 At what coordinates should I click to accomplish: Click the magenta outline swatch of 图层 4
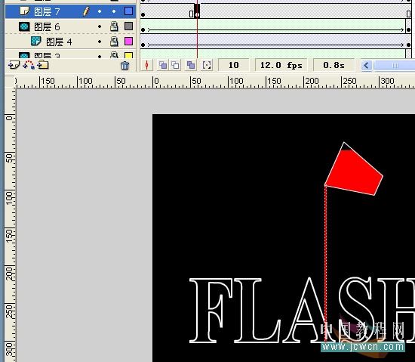[128, 42]
